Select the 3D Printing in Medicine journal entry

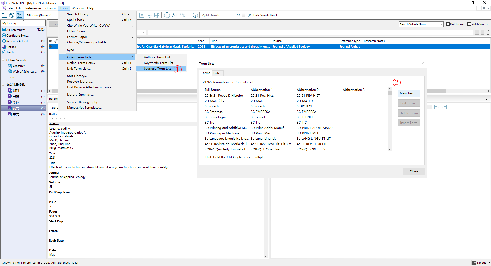point(222,133)
